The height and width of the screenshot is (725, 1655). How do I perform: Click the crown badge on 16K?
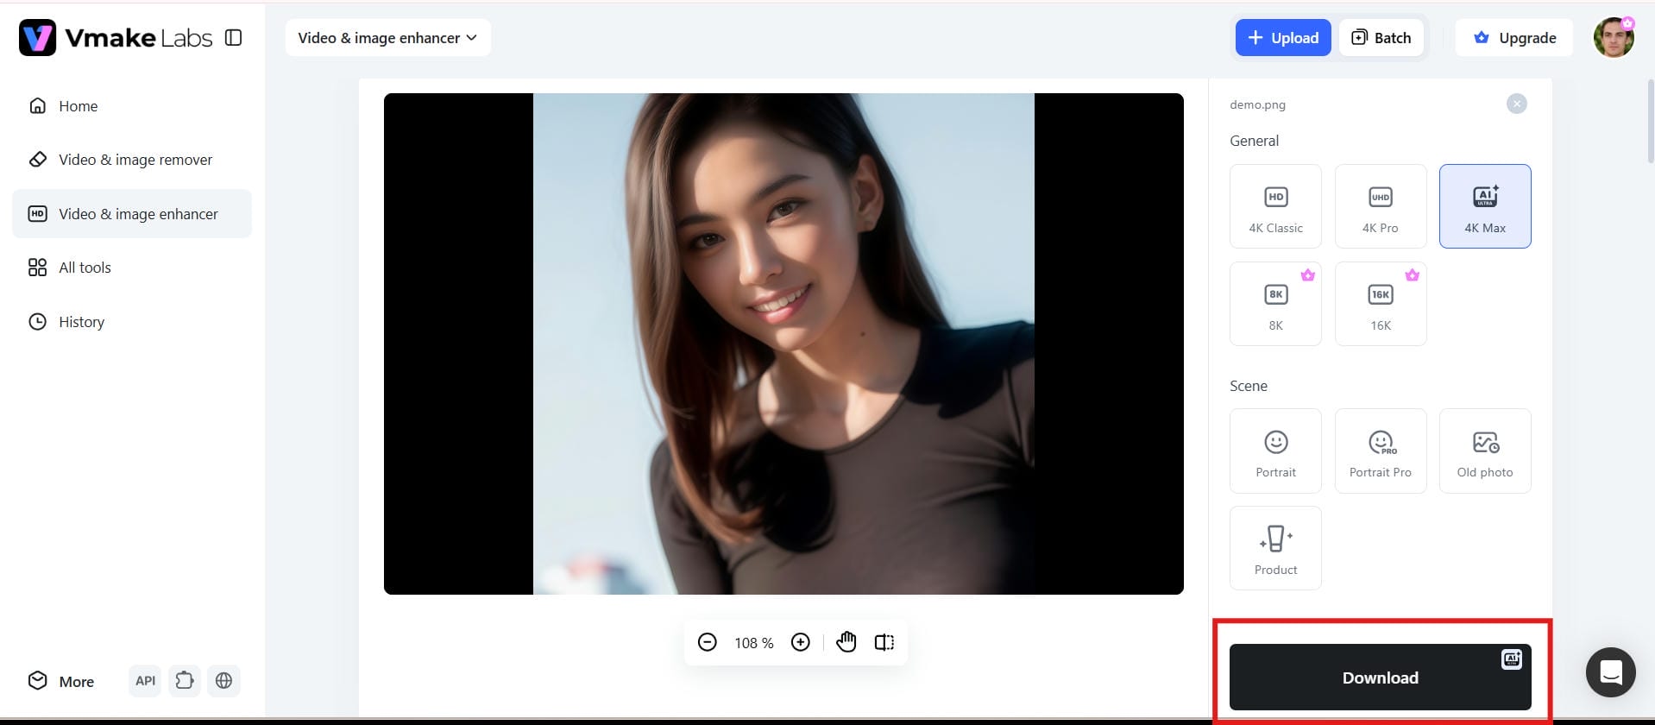click(1413, 275)
